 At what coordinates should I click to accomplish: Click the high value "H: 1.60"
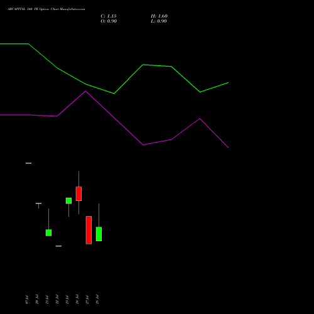(x=159, y=16)
